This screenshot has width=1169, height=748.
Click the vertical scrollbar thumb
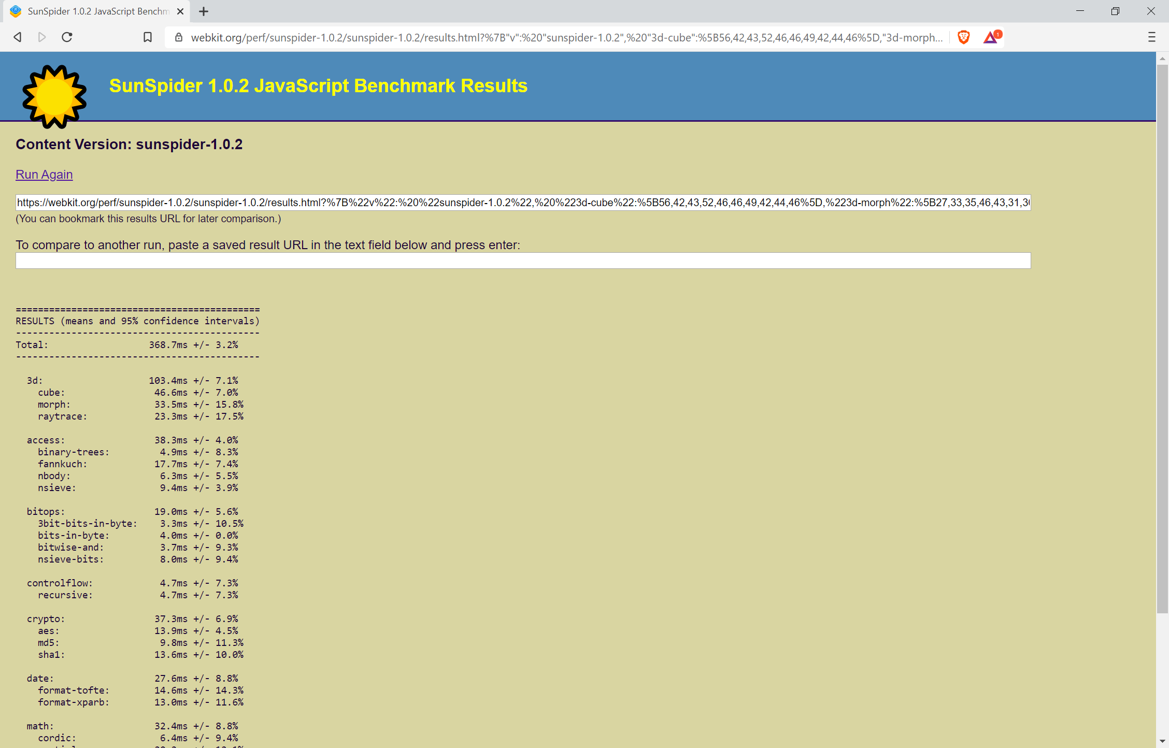coord(1162,339)
